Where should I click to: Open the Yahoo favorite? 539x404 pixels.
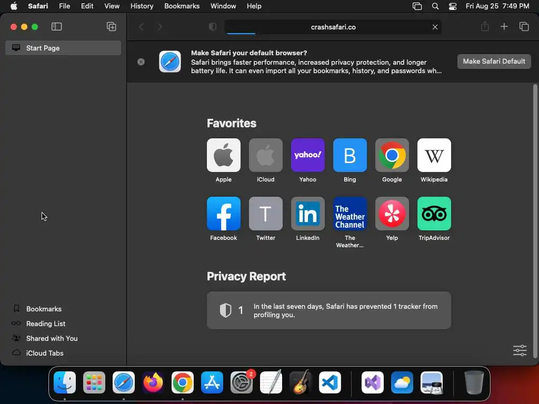tap(307, 155)
